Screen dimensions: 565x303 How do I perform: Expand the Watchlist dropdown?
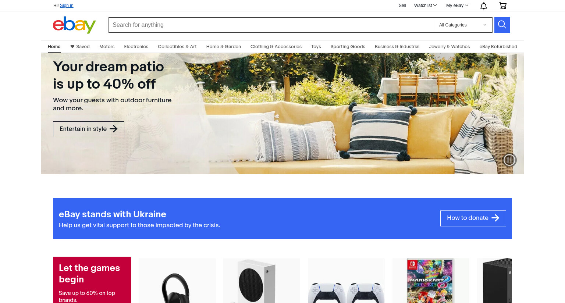(x=425, y=6)
